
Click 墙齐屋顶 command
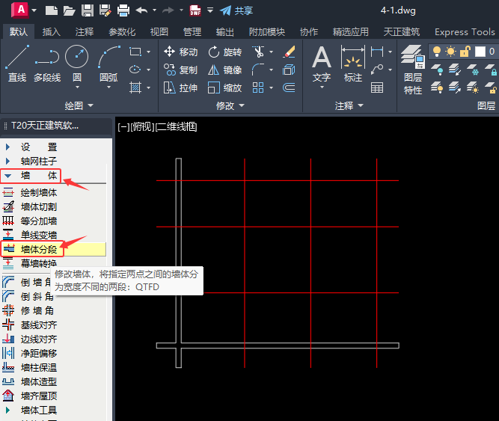point(39,396)
